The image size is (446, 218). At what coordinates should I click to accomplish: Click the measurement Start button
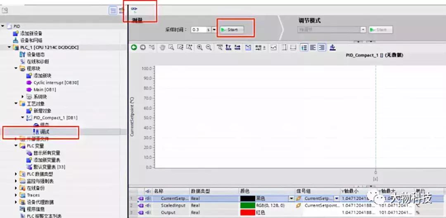[232, 30]
